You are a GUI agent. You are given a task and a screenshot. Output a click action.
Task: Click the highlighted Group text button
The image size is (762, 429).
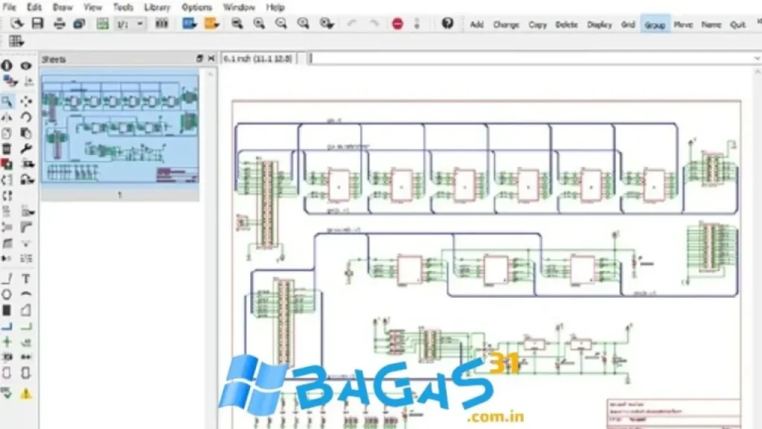pyautogui.click(x=655, y=25)
